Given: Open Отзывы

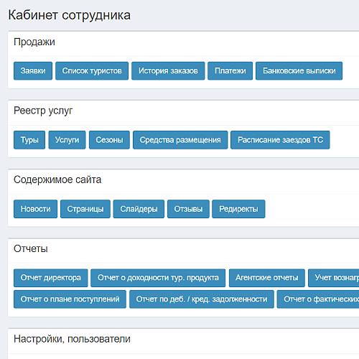Looking at the screenshot, I should click(x=188, y=209).
